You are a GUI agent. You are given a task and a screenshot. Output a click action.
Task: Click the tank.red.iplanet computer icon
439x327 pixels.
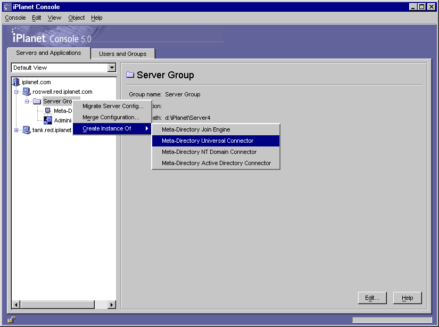click(26, 130)
